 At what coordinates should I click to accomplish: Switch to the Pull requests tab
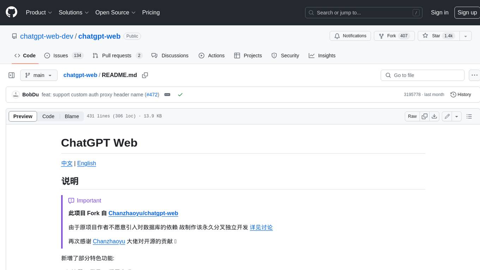(118, 55)
